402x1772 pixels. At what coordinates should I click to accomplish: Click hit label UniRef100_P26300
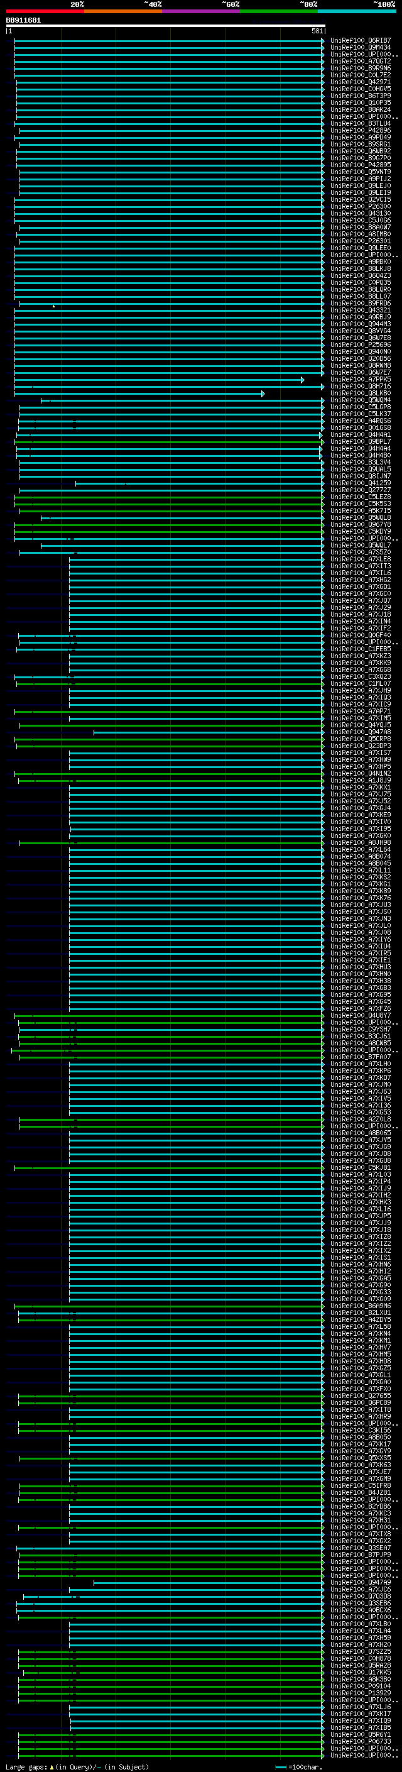coord(361,206)
